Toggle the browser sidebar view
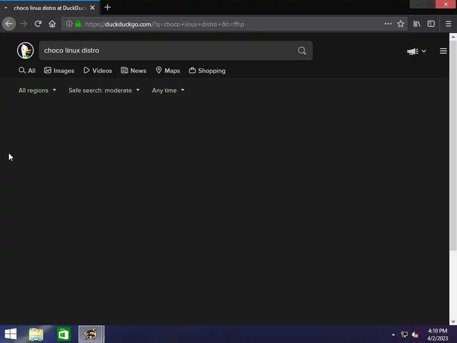This screenshot has height=343, width=457. [x=431, y=24]
